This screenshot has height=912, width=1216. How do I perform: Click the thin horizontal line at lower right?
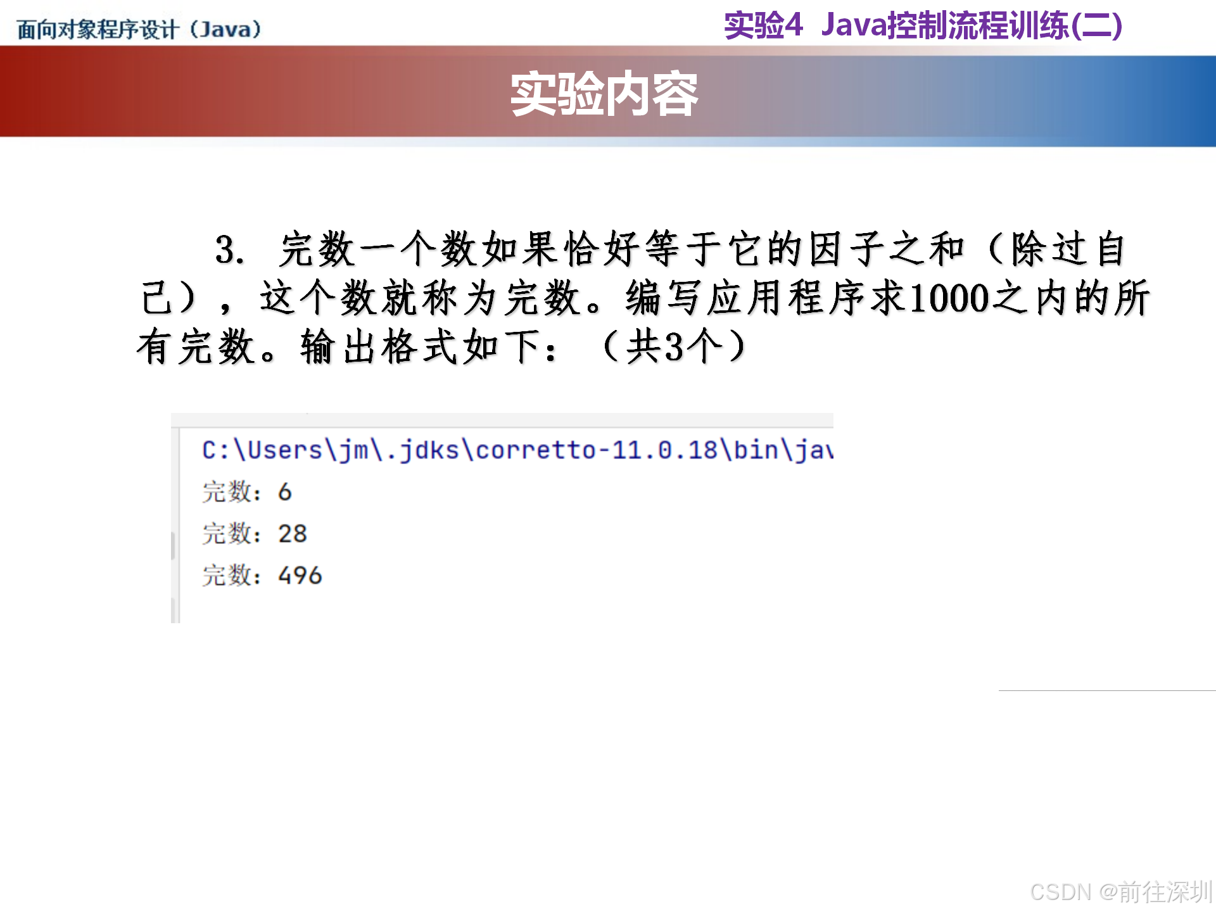1106,690
